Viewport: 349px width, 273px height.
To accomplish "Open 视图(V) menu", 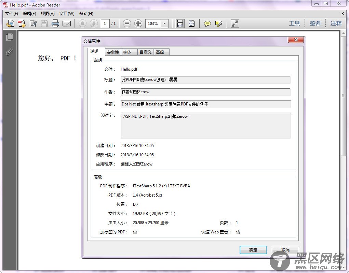I will (48, 14).
